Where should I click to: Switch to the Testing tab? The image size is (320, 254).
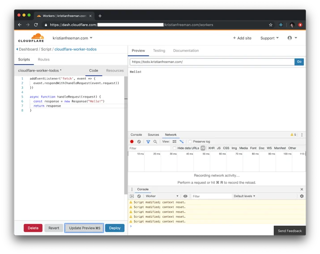(x=159, y=51)
